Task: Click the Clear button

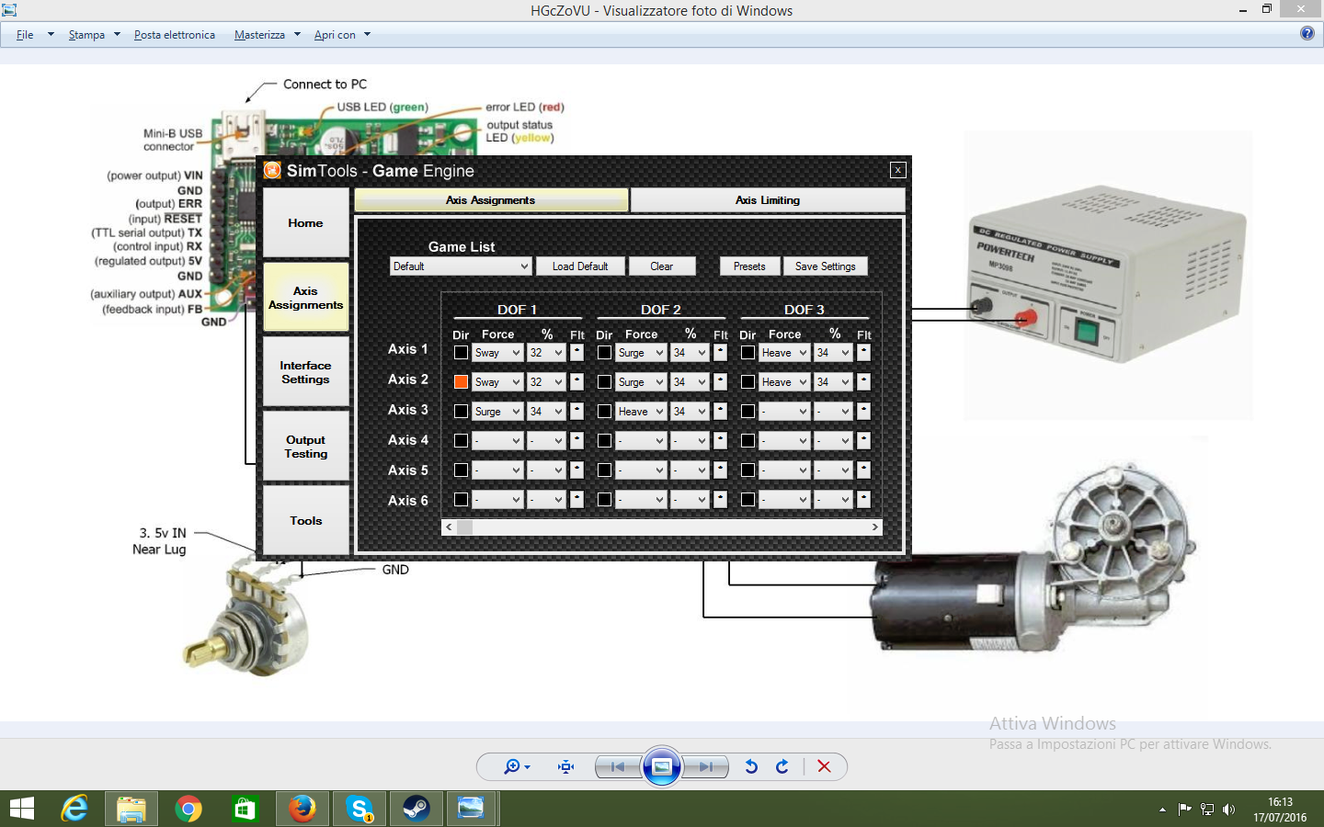Action: coord(662,266)
